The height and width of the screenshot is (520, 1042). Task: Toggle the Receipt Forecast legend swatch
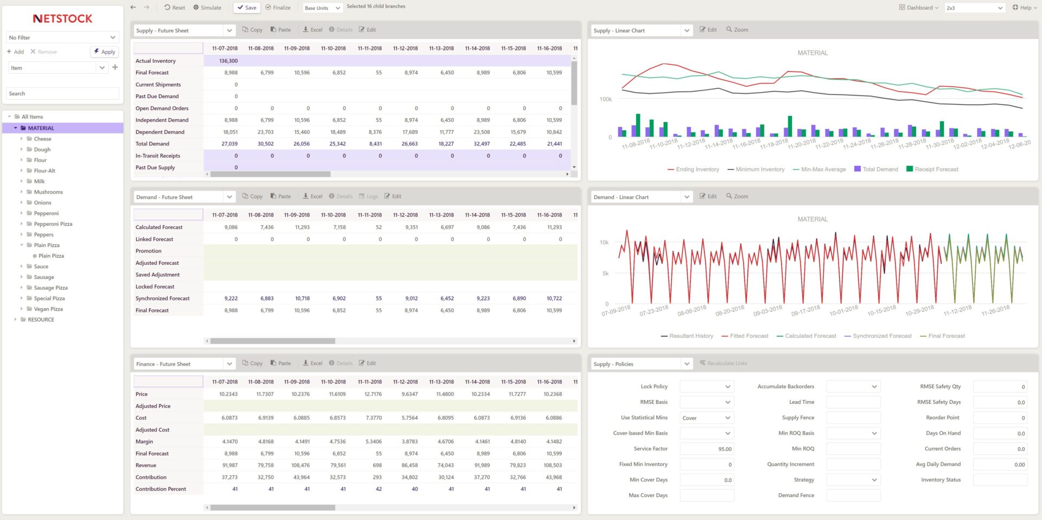910,169
